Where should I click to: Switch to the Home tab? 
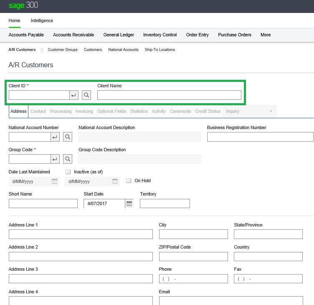[x=15, y=20]
